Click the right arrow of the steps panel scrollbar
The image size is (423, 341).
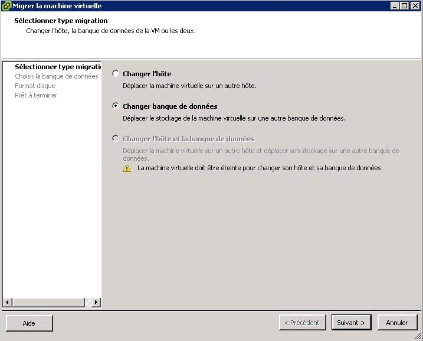(96, 302)
